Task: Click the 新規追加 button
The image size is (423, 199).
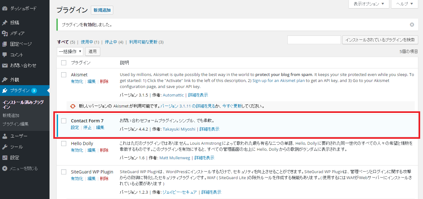Action: click(102, 10)
